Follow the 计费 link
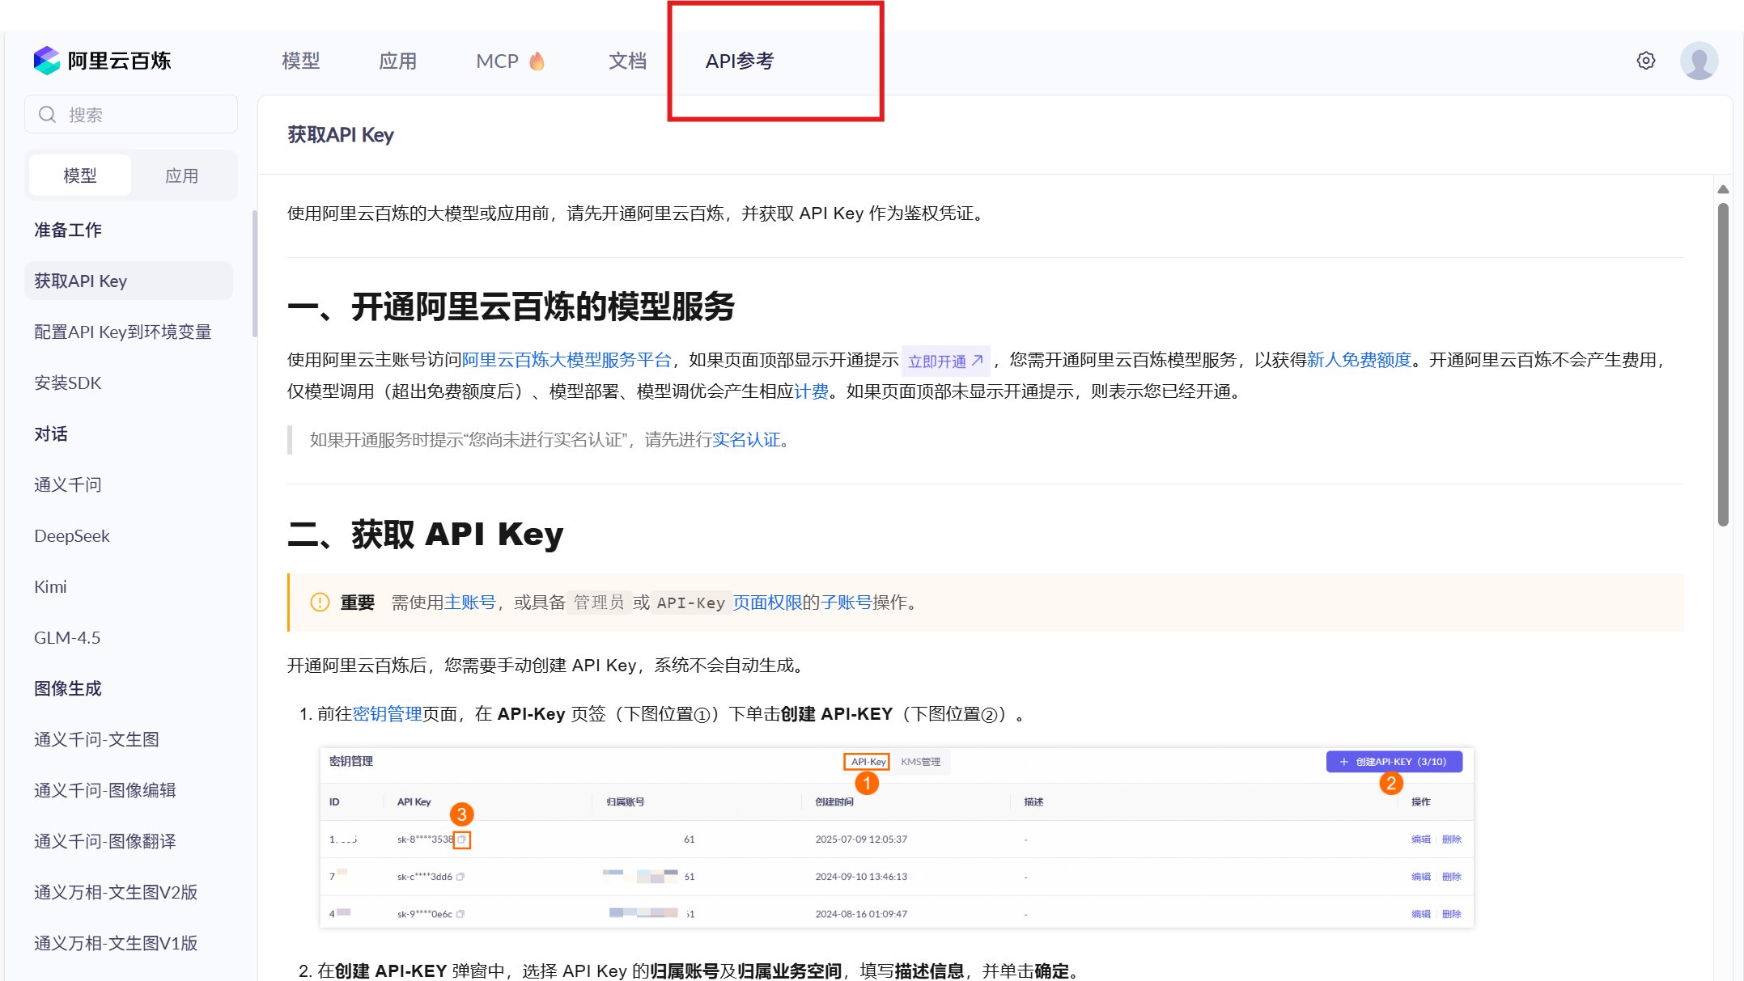Screen dimensions: 1744x981 812,391
